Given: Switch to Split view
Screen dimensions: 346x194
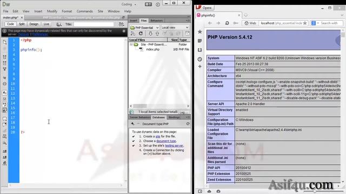Looking at the screenshot, I should (x=22, y=24).
